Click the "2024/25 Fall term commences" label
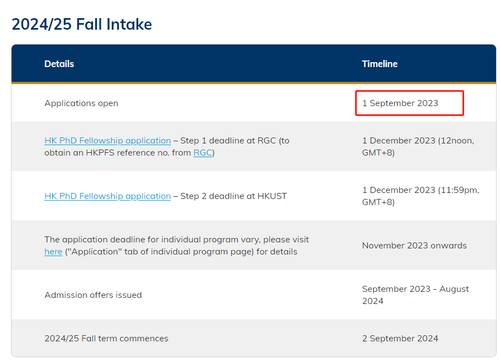This screenshot has height=360, width=501. point(106,339)
